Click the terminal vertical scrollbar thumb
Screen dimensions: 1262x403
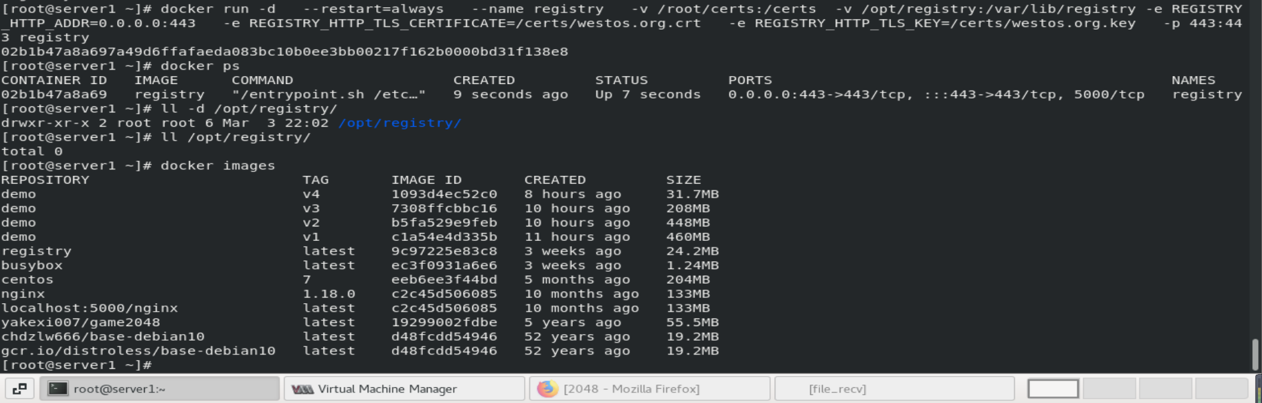pyautogui.click(x=1255, y=354)
